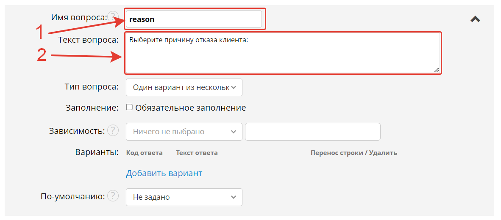Click the 'Обязательное заполнение' label text

pos(190,108)
